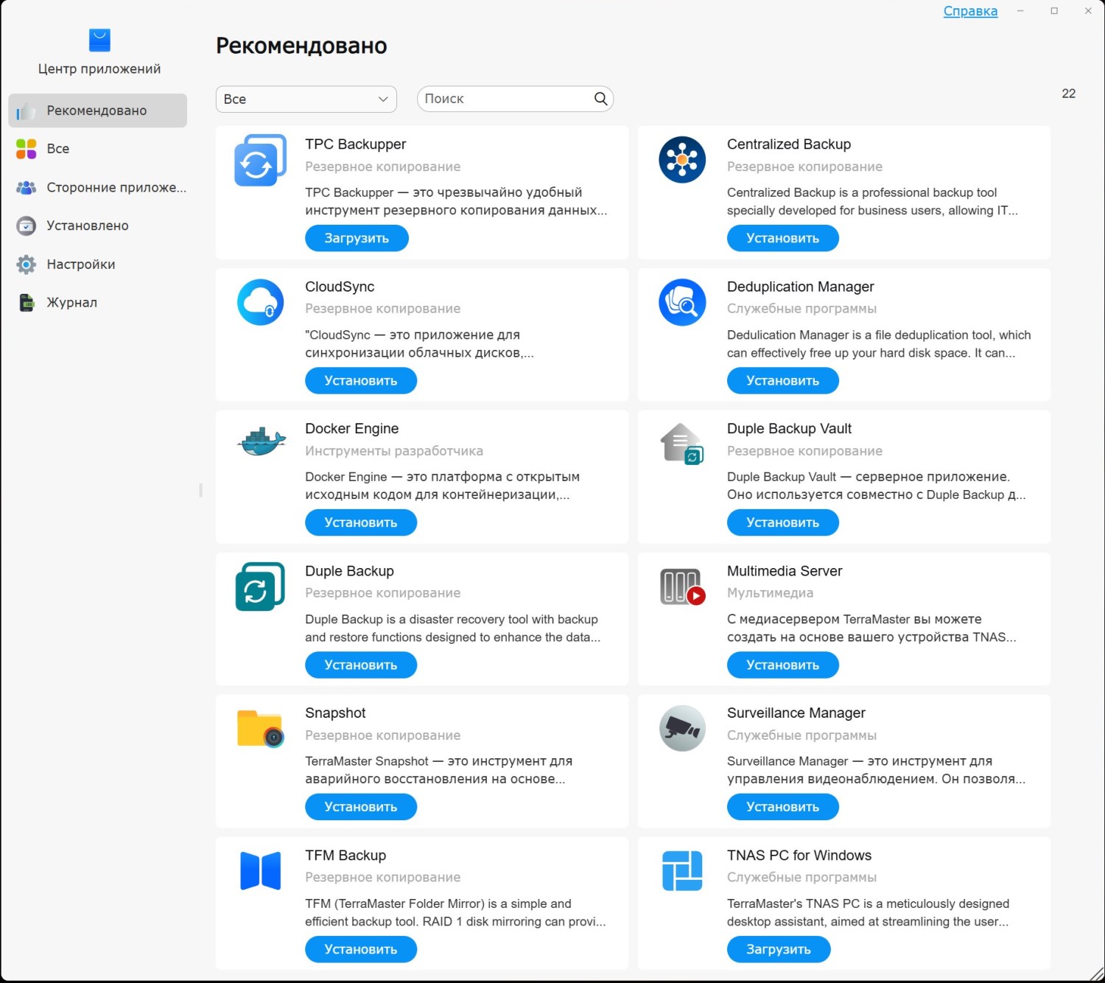The height and width of the screenshot is (983, 1105).
Task: Open the Журнал sidebar section
Action: point(98,302)
